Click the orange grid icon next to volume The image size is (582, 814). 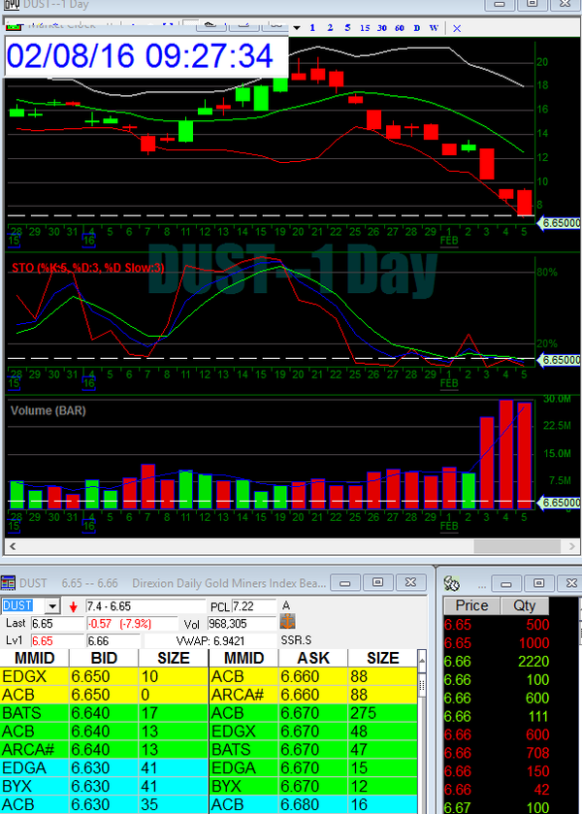tap(287, 623)
